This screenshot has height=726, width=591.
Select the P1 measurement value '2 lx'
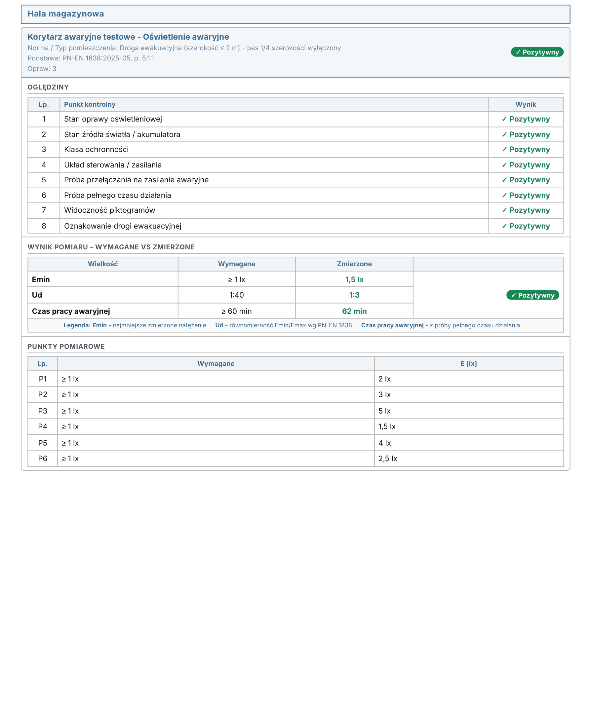[x=384, y=379]
